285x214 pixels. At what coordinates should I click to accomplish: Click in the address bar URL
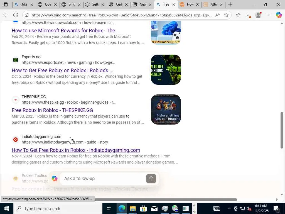click(122, 15)
